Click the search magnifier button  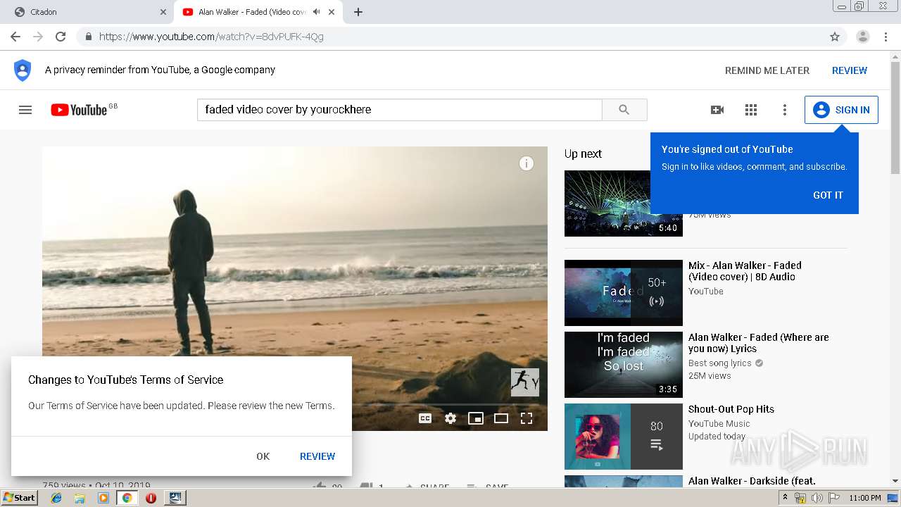[x=624, y=110]
